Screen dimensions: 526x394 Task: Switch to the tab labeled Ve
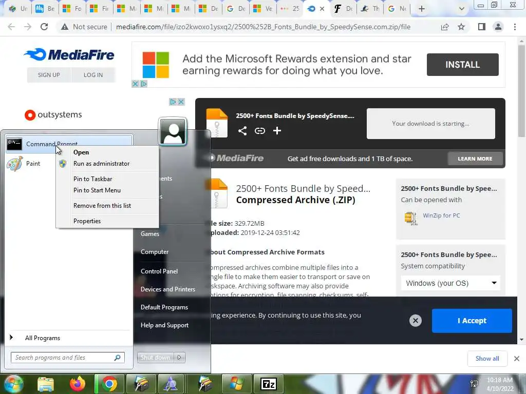click(263, 9)
